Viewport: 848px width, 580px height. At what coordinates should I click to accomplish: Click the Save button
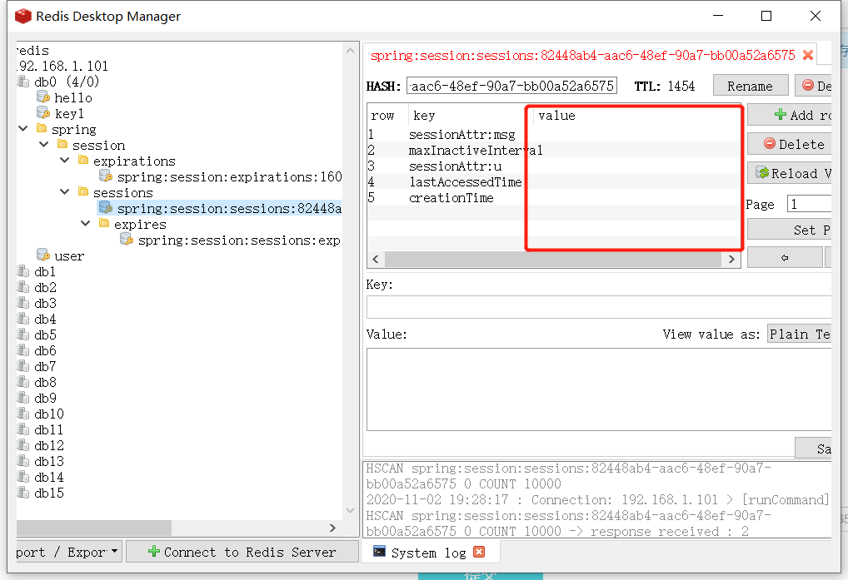pos(813,449)
